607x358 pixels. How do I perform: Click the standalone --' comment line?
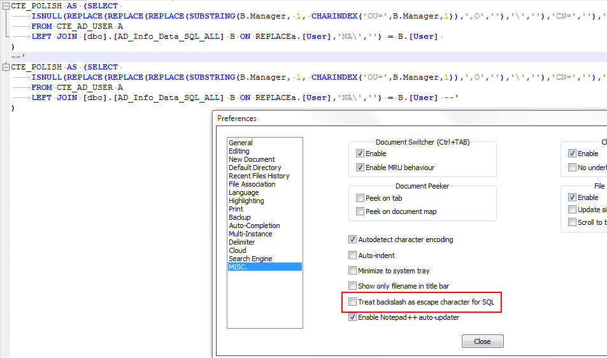pos(18,57)
